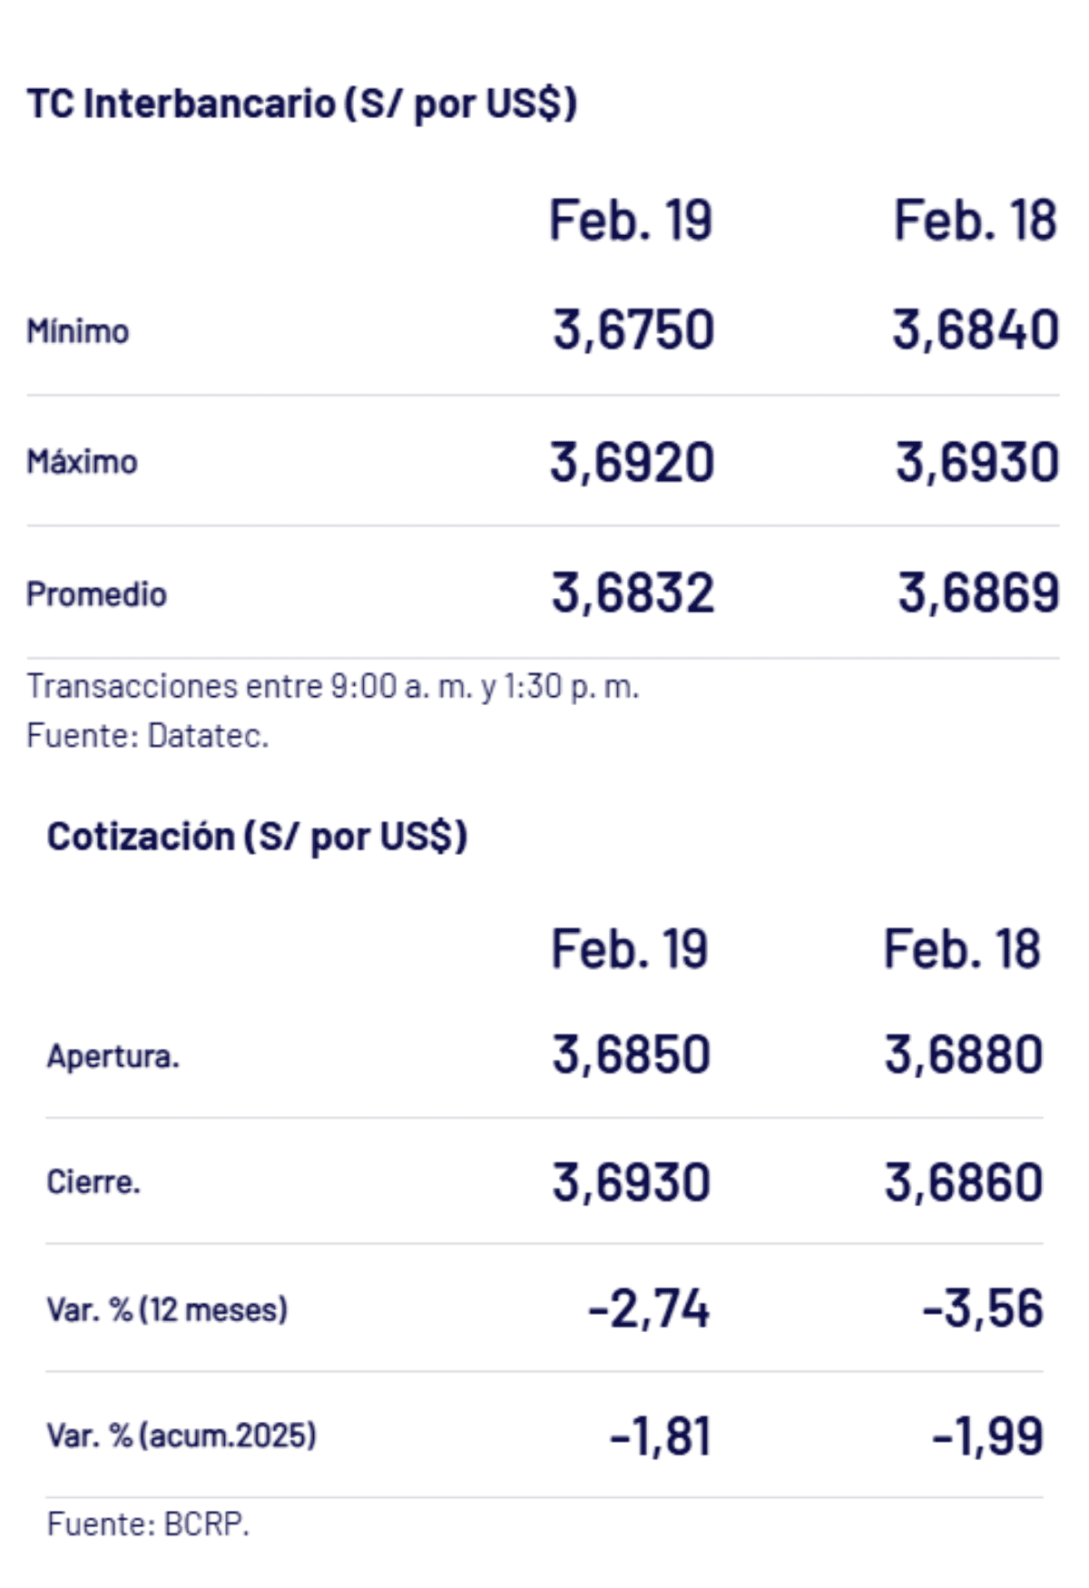Image resolution: width=1089 pixels, height=1588 pixels.
Task: Select the first table's Feb. 19 header
Action: (631, 221)
